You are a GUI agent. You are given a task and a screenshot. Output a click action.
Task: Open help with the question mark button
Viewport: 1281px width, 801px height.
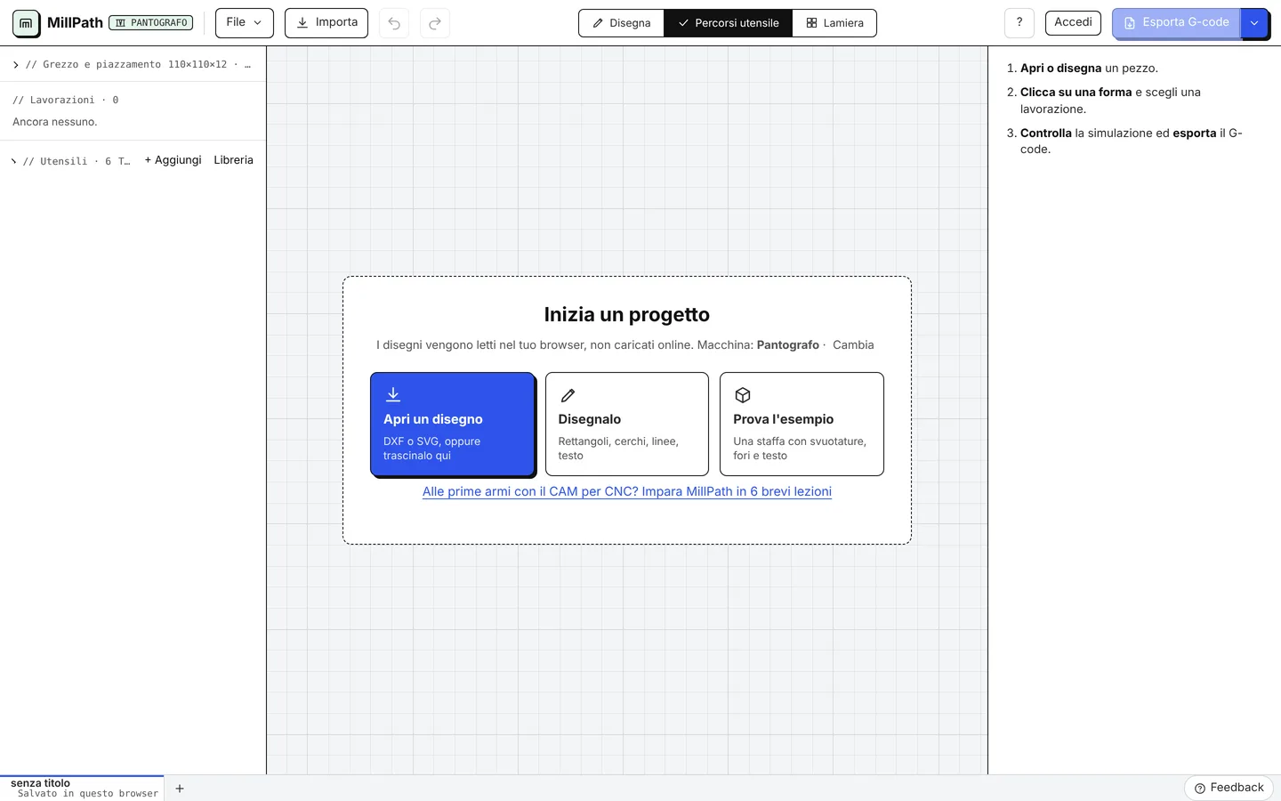click(1019, 23)
